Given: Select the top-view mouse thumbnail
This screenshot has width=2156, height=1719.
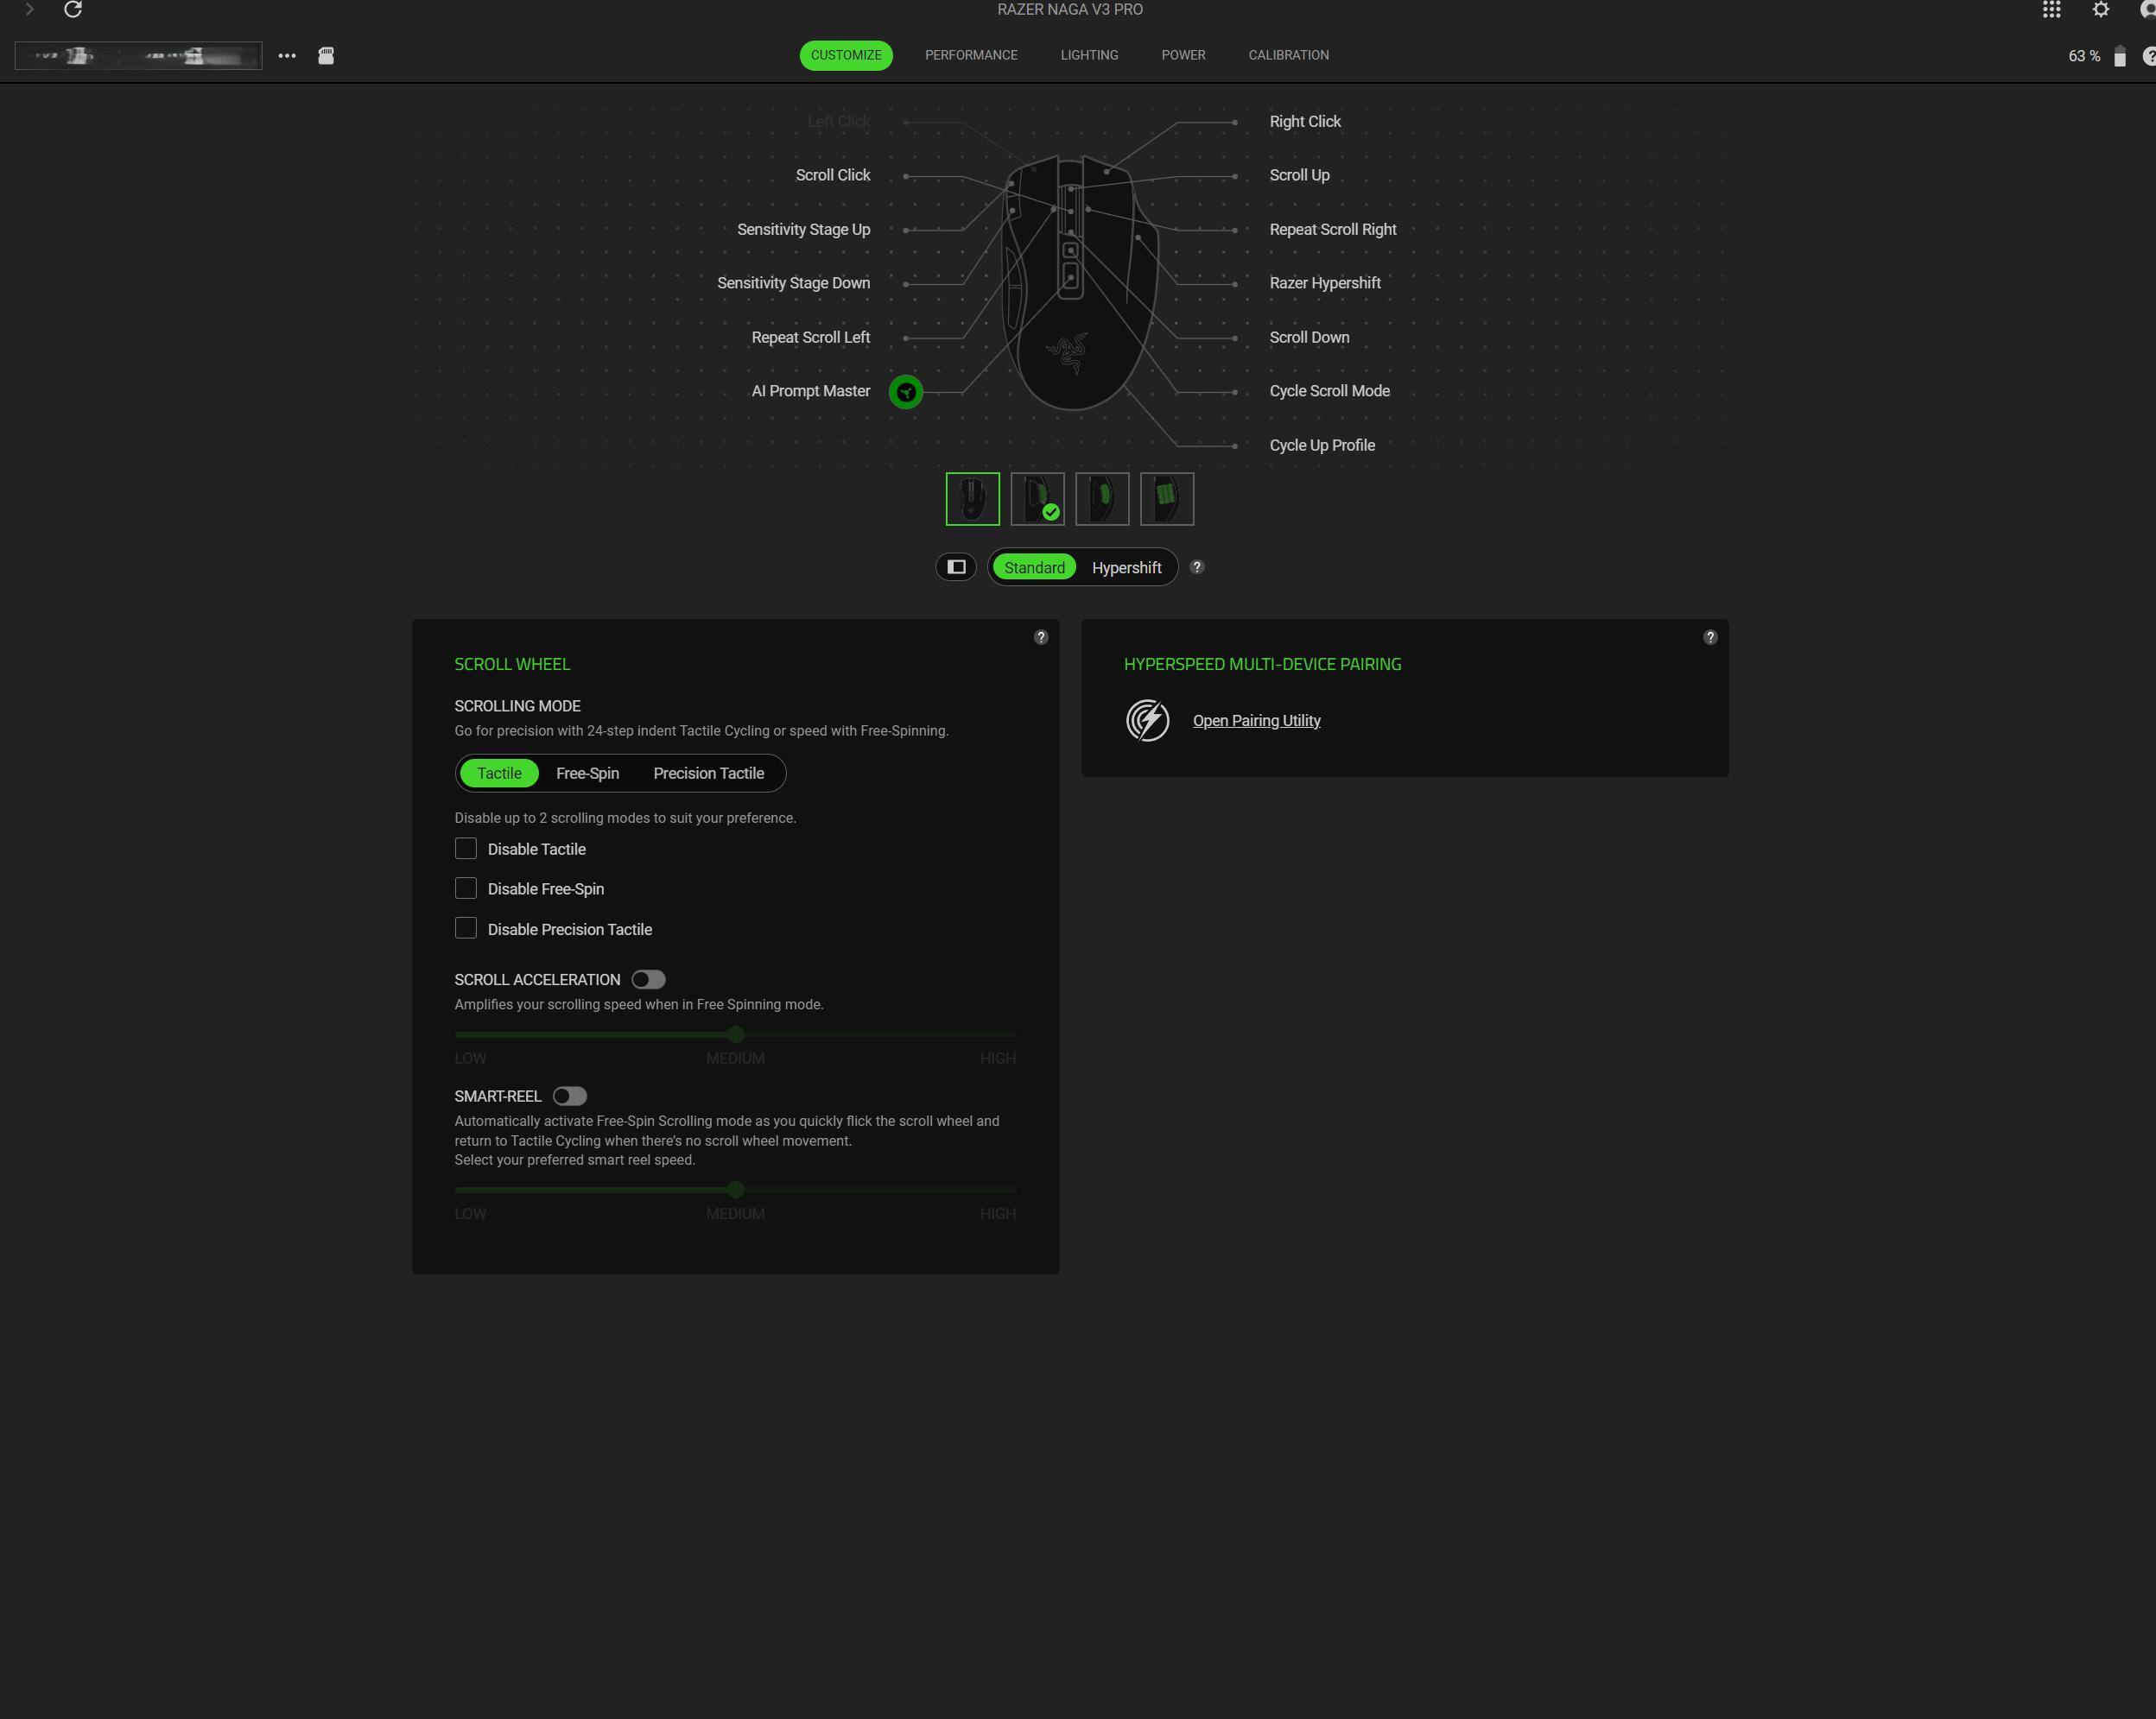Looking at the screenshot, I should pos(973,499).
